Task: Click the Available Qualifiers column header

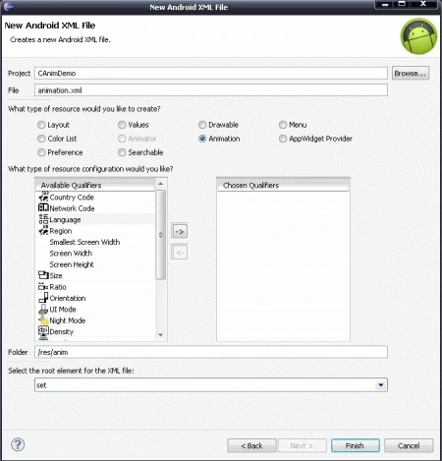Action: coord(95,185)
